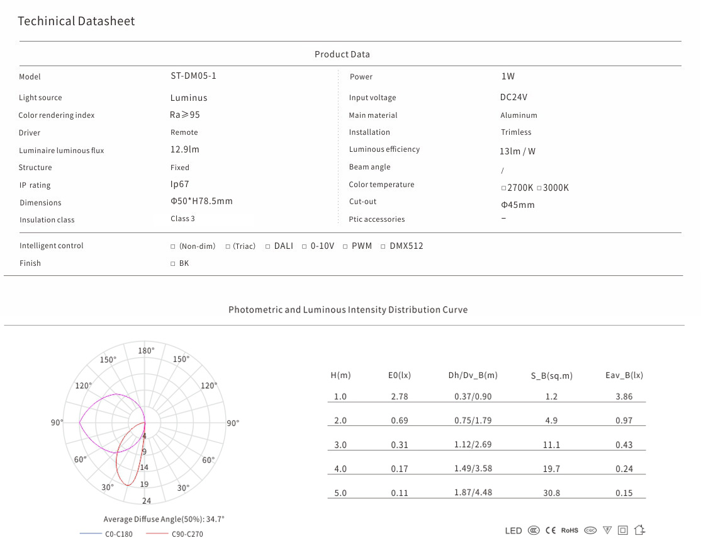Click the double square Class II icon
701x538 pixels.
(623, 530)
